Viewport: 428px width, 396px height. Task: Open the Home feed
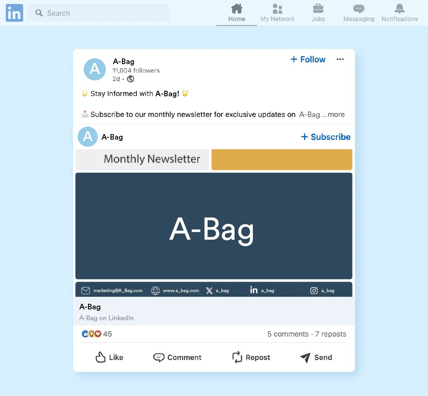click(236, 13)
